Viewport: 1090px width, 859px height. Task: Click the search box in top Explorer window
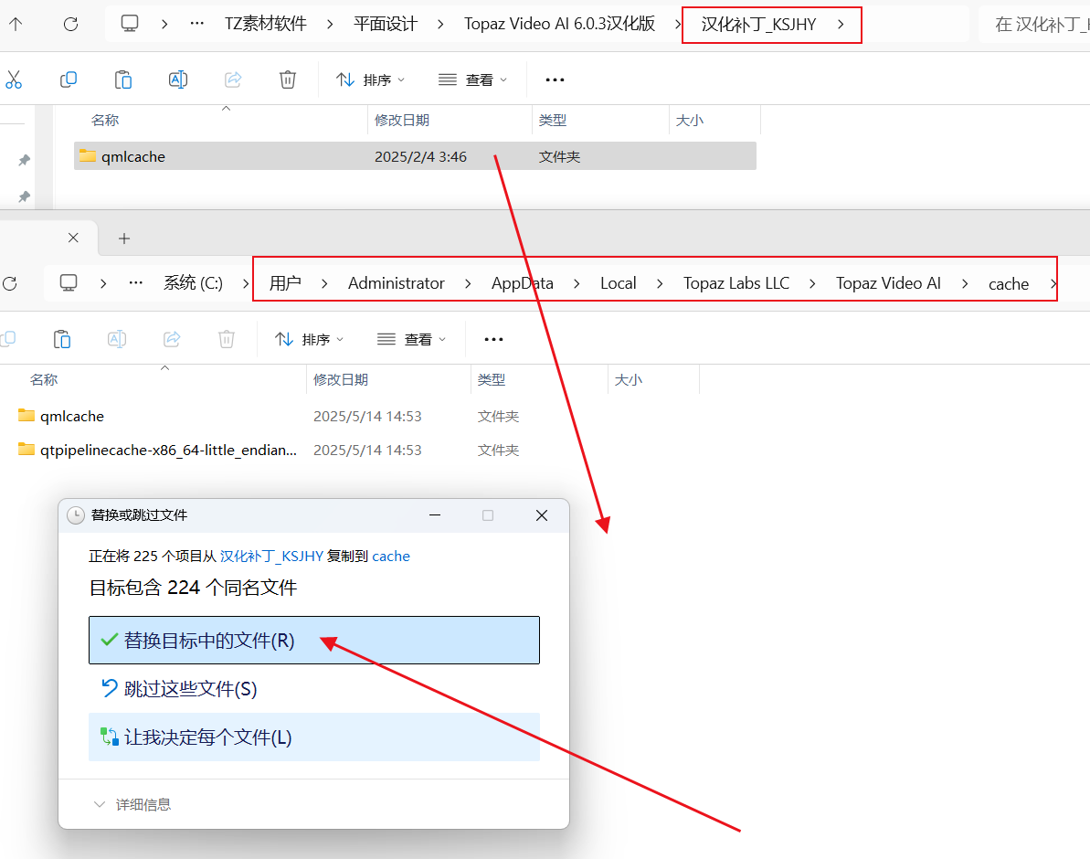pos(1034,25)
